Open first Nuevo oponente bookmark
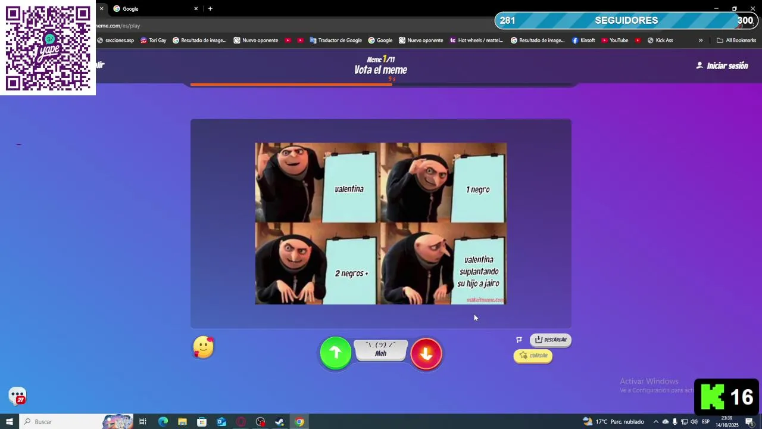 coord(256,41)
